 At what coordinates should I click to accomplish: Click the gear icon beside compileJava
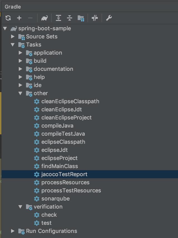tap(36, 126)
